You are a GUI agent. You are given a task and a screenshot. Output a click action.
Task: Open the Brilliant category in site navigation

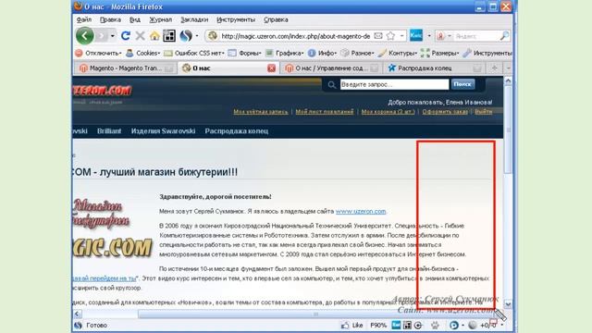tap(109, 131)
